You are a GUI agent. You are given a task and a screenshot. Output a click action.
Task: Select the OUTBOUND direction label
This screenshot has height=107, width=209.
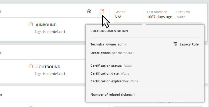tap(49, 67)
